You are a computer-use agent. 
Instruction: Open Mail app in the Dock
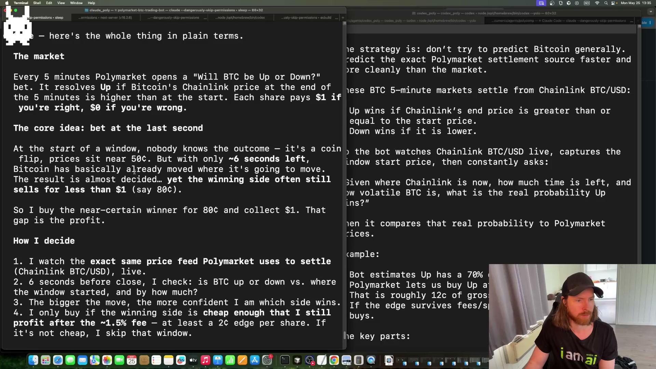pyautogui.click(x=82, y=360)
